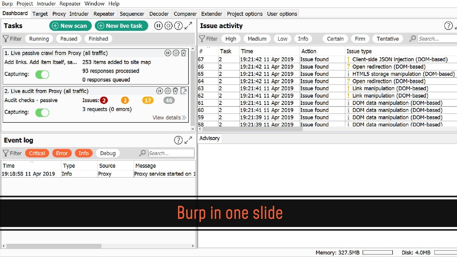Open Live audit task in new window
This screenshot has width=457, height=257.
(183, 91)
